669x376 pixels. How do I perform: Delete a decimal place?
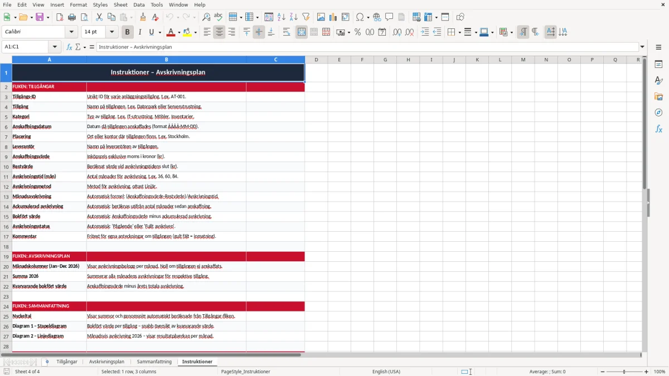point(410,32)
